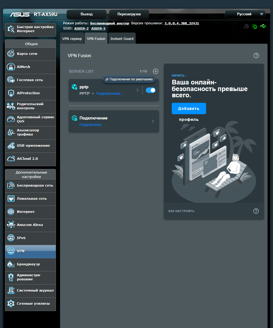Click the AiProtection shield icon
273x328 pixels.
[x=11, y=93]
